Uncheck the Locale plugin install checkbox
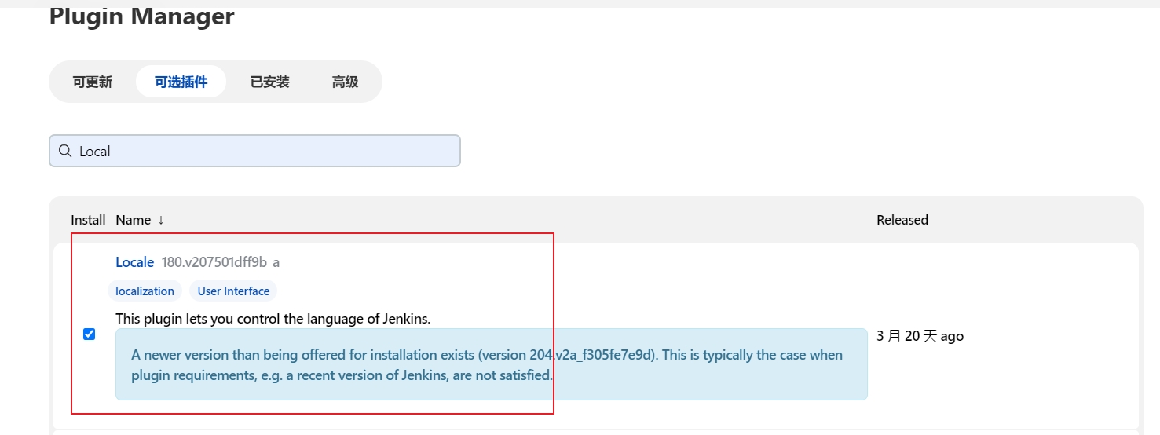 pyautogui.click(x=90, y=334)
